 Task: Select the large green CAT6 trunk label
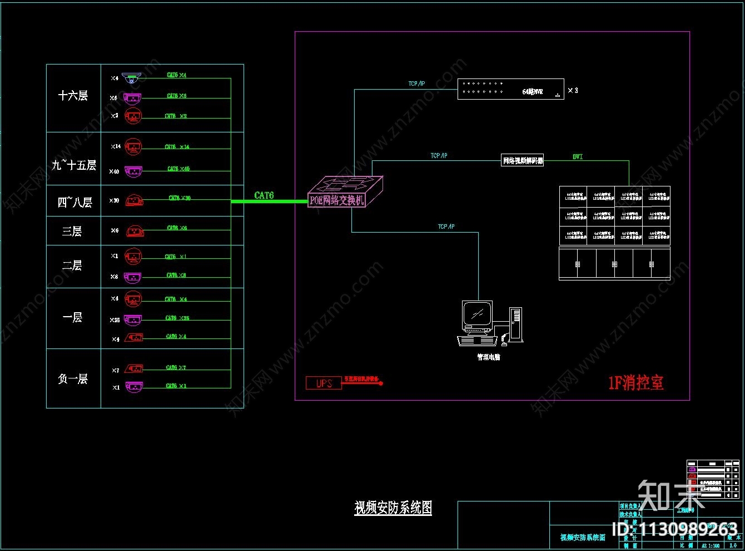[x=264, y=195]
